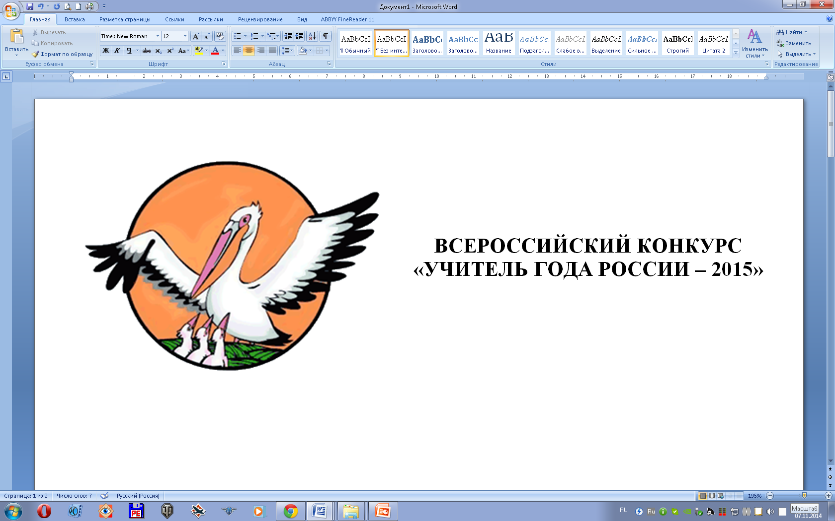Align text left
The width and height of the screenshot is (835, 521).
click(238, 51)
